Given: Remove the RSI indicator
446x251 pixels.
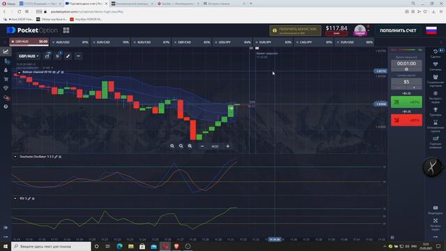Looking at the screenshot, I should tap(33, 199).
